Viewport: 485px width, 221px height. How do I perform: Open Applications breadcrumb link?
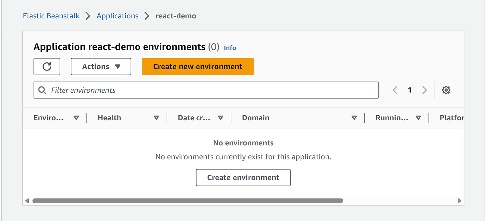point(117,16)
